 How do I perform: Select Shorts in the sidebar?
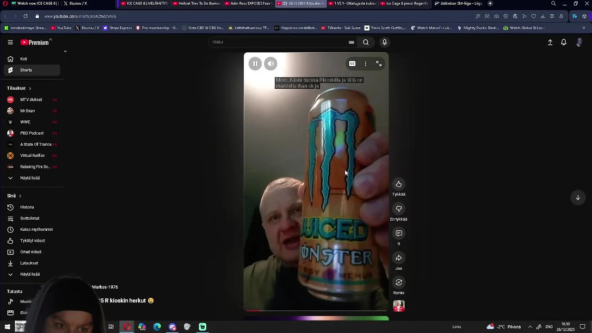32,70
